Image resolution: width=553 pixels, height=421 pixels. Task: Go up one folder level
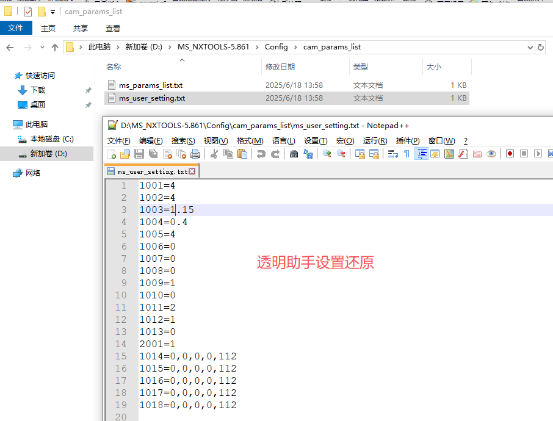pyautogui.click(x=55, y=47)
